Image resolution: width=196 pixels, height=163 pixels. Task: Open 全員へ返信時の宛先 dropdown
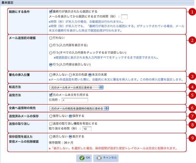(x=79, y=108)
